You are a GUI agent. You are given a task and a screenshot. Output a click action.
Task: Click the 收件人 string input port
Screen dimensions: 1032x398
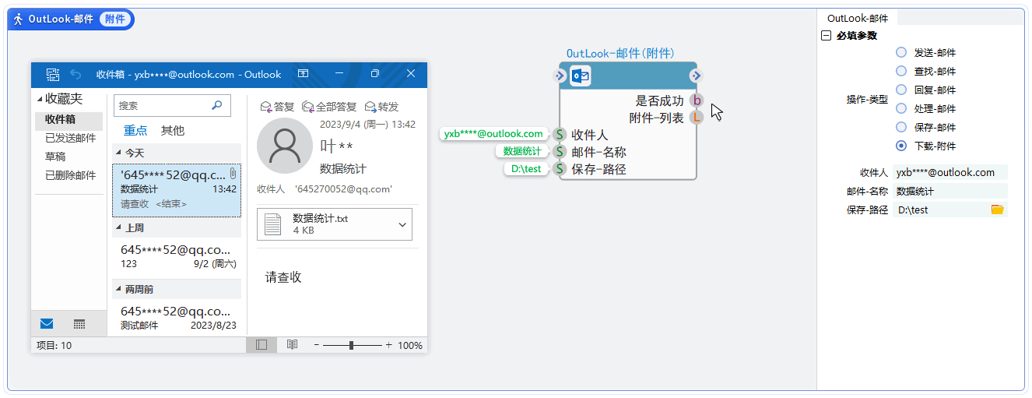coord(559,135)
